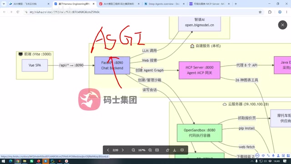The width and height of the screenshot is (291, 164).
Task: Click the '读写会话' edge label
Action: (x=150, y=90)
